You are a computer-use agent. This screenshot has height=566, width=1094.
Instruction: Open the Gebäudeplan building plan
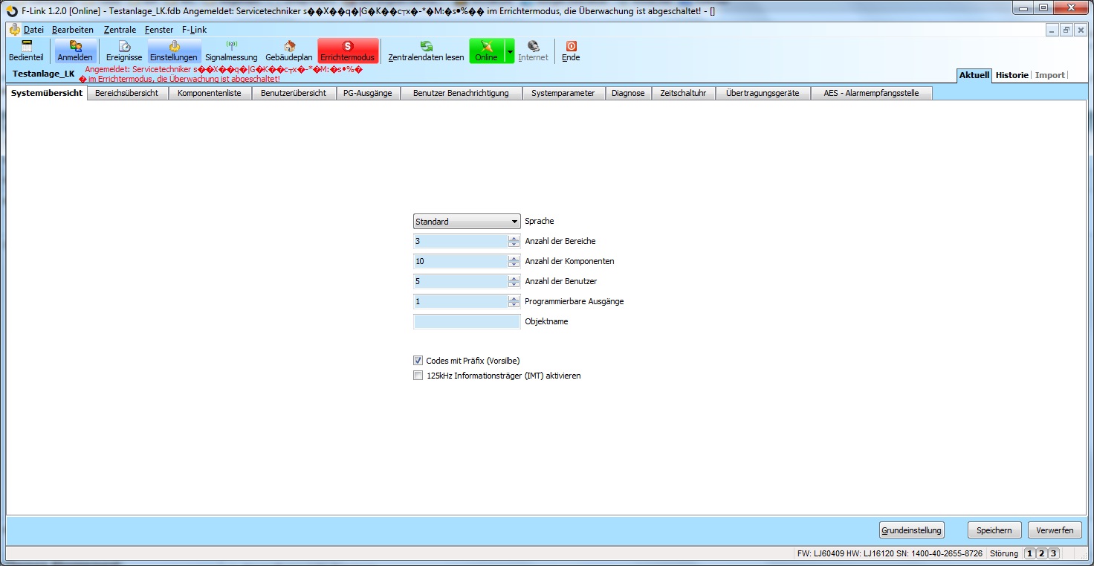click(289, 51)
